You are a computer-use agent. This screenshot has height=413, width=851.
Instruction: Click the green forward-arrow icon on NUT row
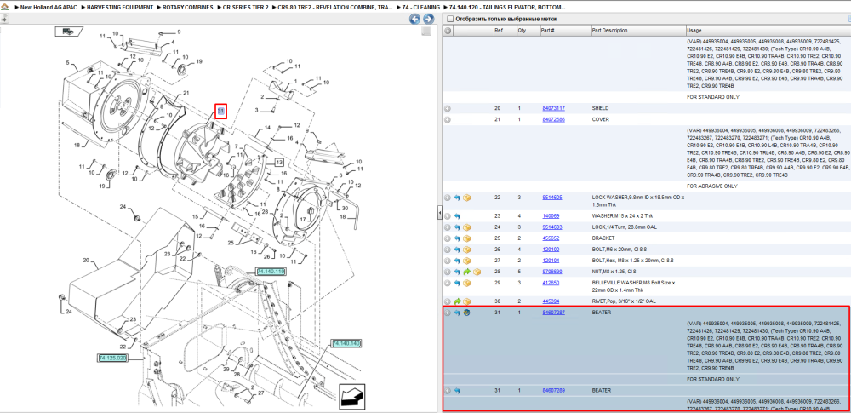(x=466, y=272)
